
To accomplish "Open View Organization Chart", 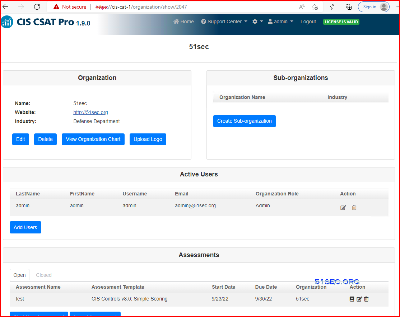I will point(93,139).
